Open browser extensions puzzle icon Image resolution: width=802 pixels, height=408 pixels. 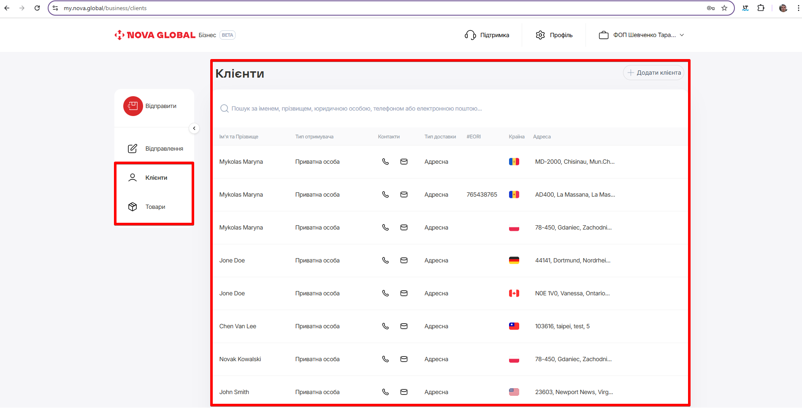[761, 8]
